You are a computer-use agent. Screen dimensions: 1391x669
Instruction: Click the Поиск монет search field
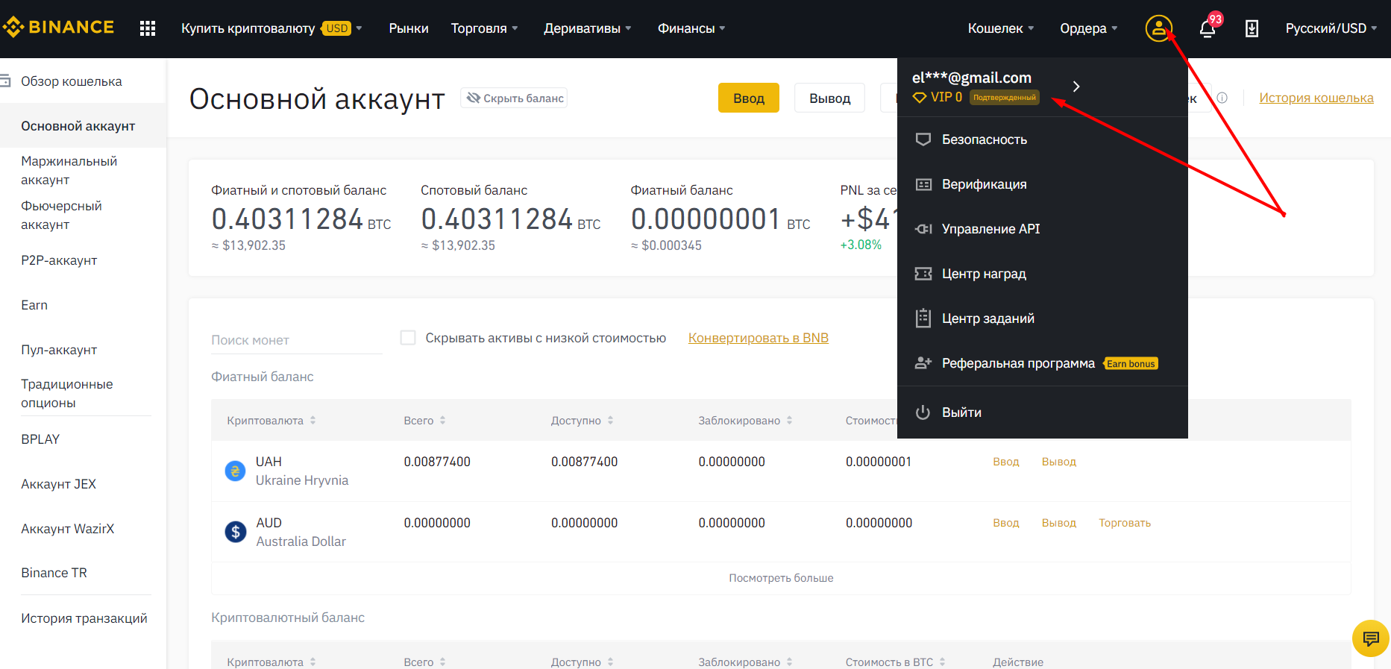297,340
